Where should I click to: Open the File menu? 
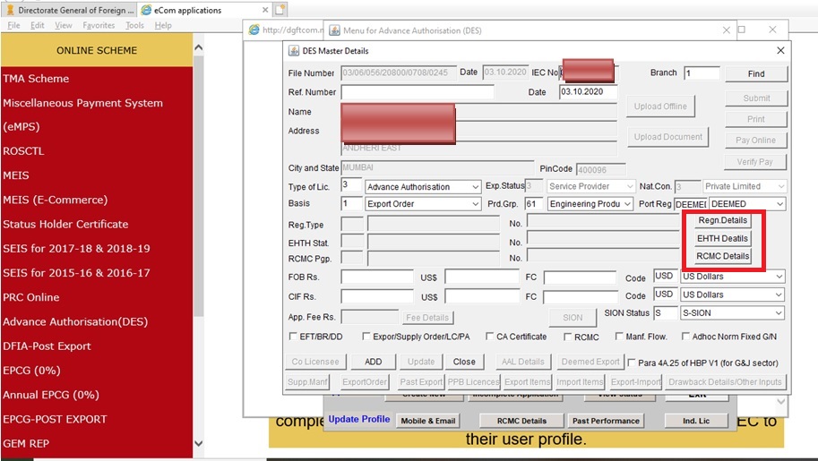13,25
